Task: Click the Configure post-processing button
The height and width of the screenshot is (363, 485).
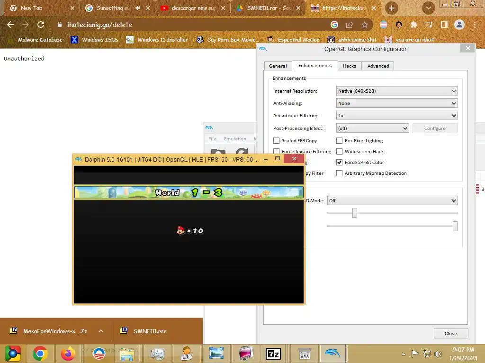Action: pos(435,129)
